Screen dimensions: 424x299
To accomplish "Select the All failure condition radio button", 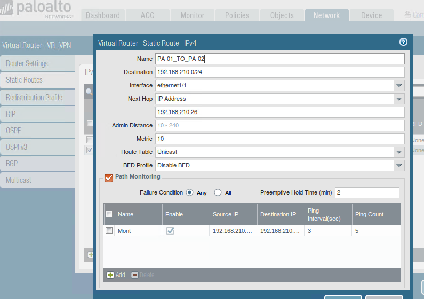I will (x=218, y=192).
